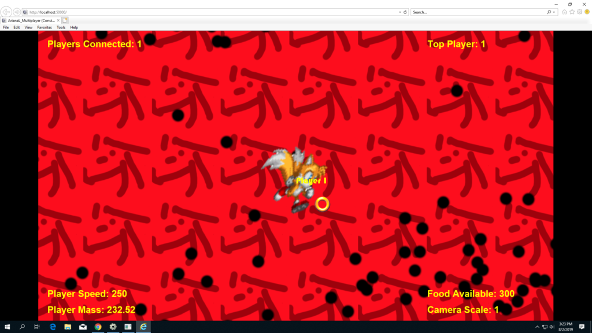Open the View menu
The height and width of the screenshot is (333, 592).
28,28
